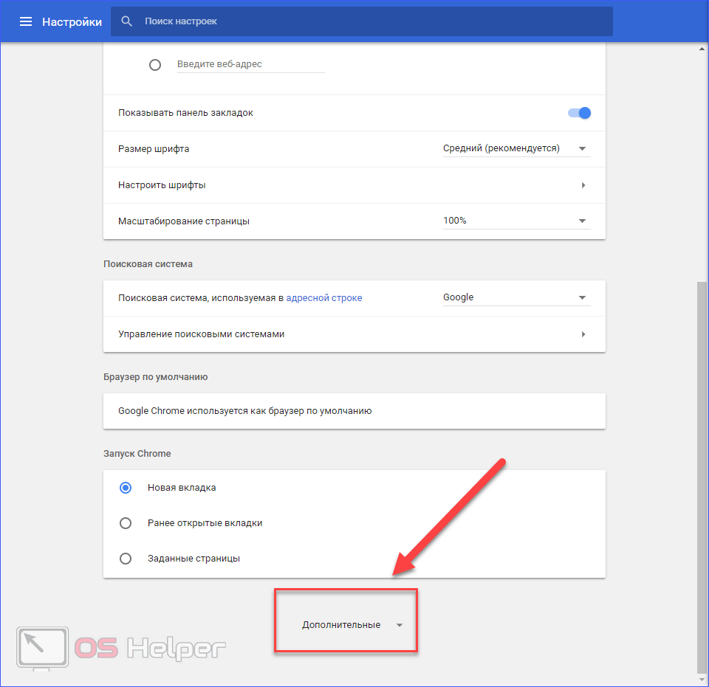Open the Google search engine dropdown
The height and width of the screenshot is (687, 709).
pos(516,297)
